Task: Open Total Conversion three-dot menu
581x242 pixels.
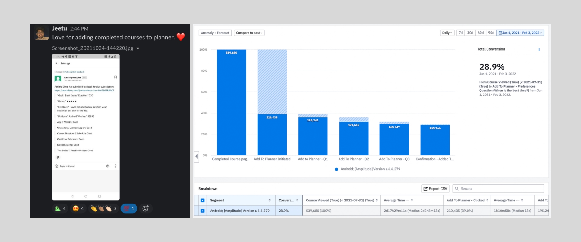Action: 539,49
